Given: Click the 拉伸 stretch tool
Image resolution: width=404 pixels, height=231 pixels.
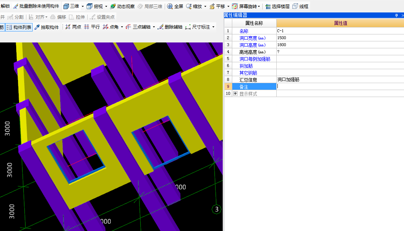Looking at the screenshot, I should point(77,17).
